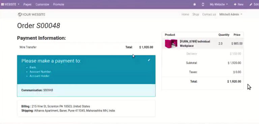Go to the Home page link

pyautogui.click(x=185, y=14)
